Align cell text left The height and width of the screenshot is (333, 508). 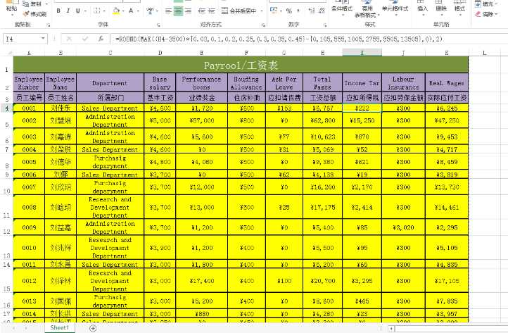click(x=168, y=11)
